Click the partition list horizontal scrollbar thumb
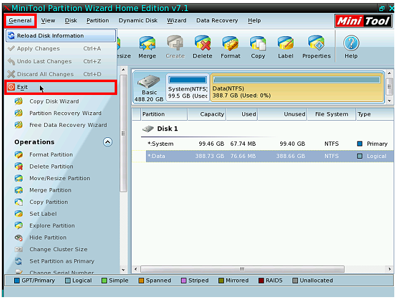The height and width of the screenshot is (302, 401). pyautogui.click(x=242, y=269)
